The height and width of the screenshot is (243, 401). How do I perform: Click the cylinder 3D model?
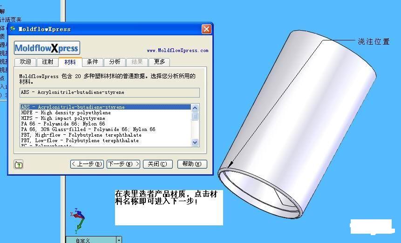click(297, 124)
